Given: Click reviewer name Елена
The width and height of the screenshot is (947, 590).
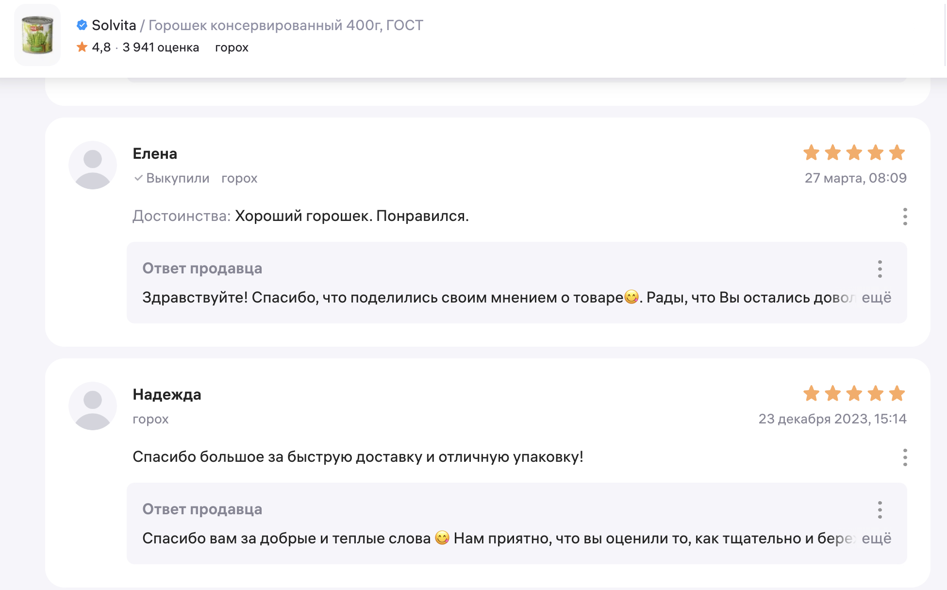Looking at the screenshot, I should click(155, 153).
